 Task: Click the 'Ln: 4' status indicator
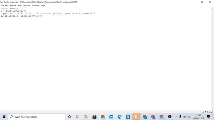204,112
